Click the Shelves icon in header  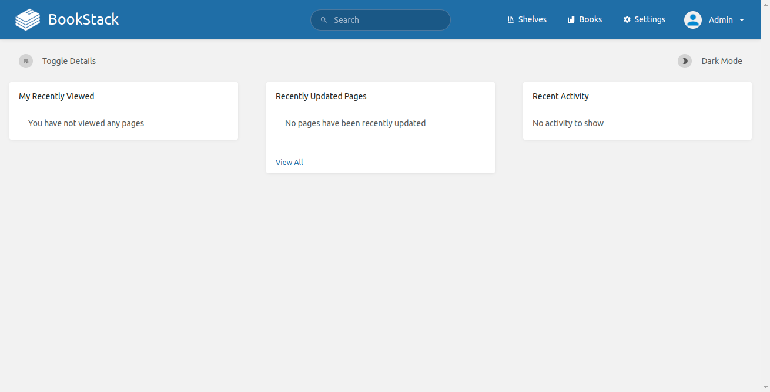[x=511, y=20]
